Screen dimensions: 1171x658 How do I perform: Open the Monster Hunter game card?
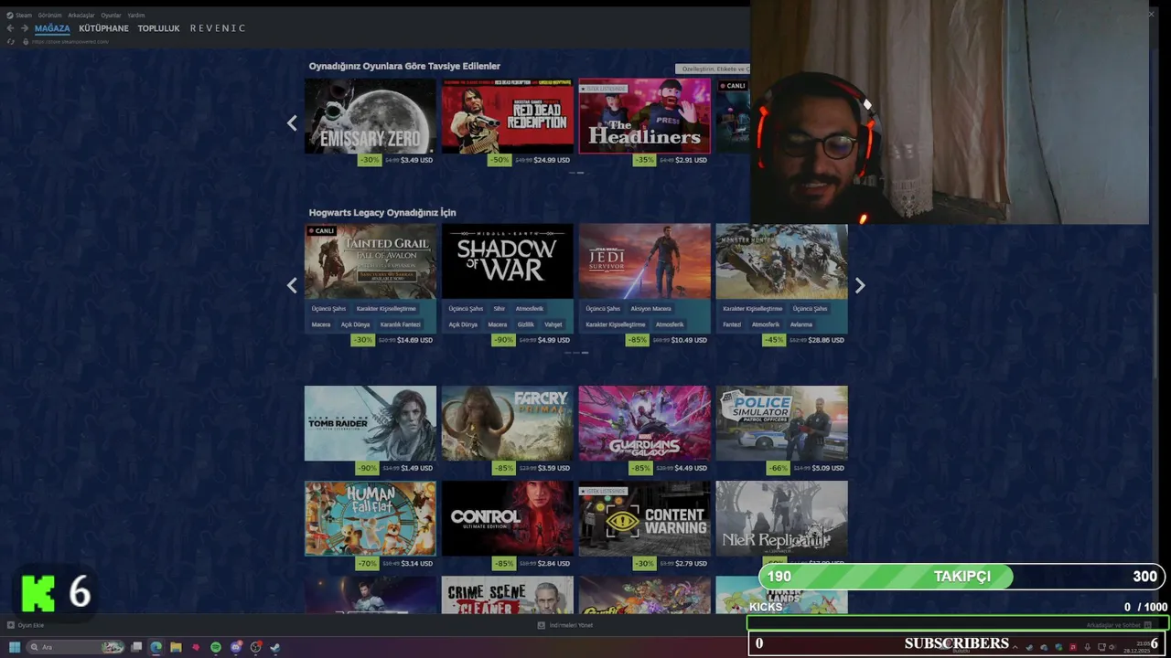tap(781, 261)
